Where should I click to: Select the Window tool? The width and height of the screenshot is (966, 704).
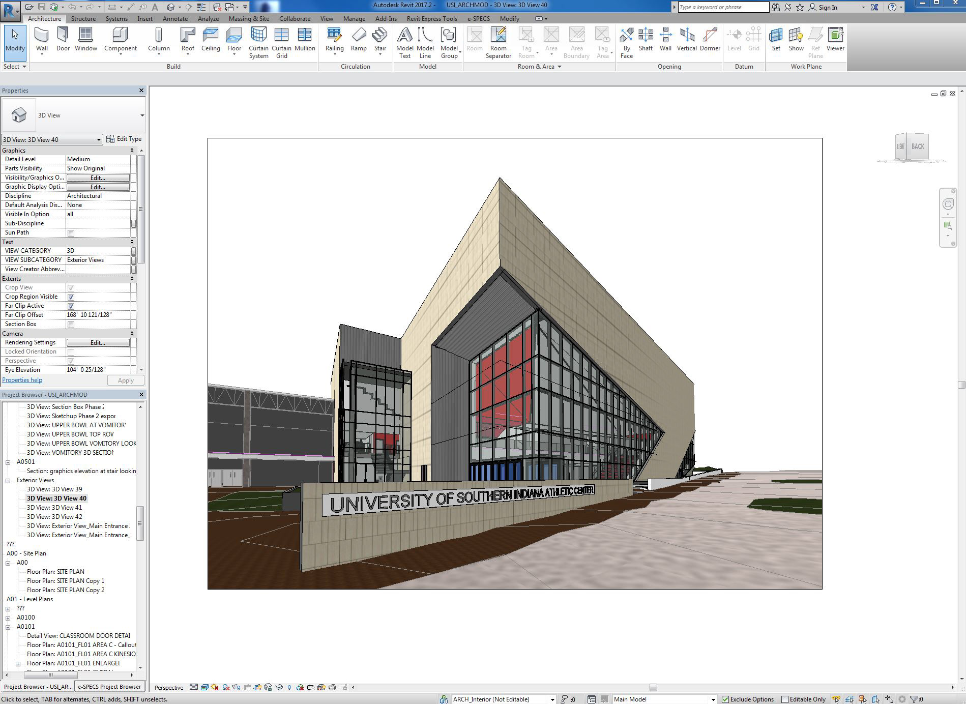(86, 40)
